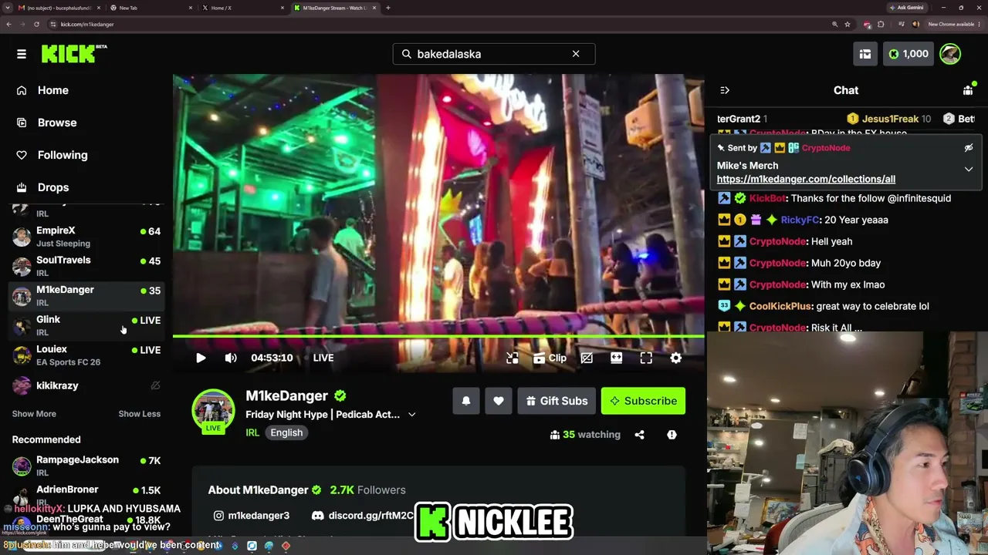Toggle theater mode
Viewport: 988px width, 555px height.
(x=616, y=358)
